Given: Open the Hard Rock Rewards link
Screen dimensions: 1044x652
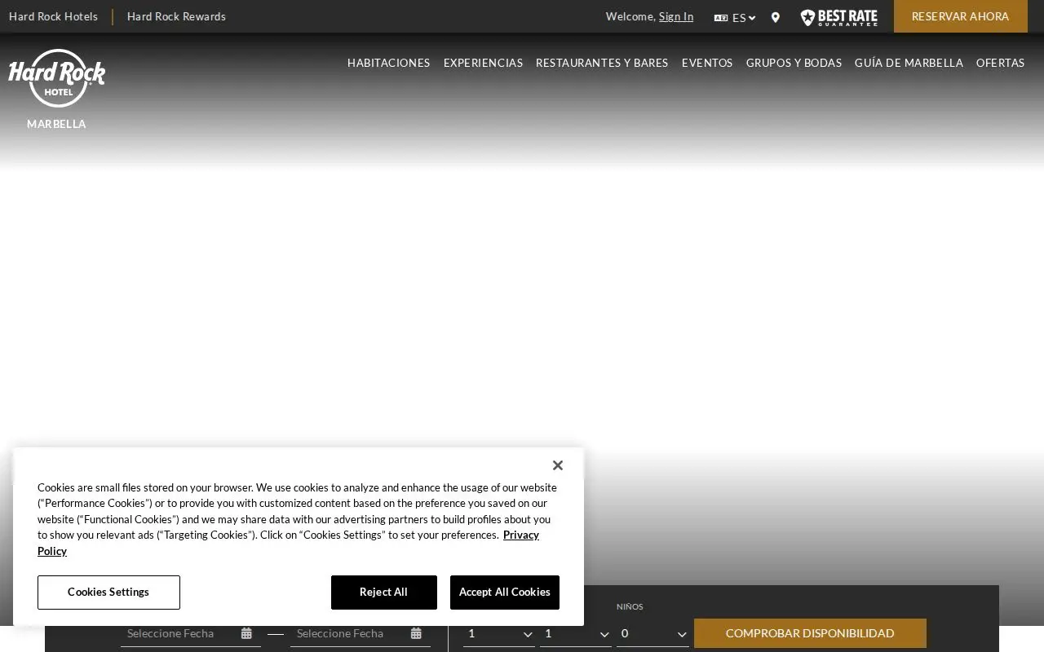Looking at the screenshot, I should point(176,16).
